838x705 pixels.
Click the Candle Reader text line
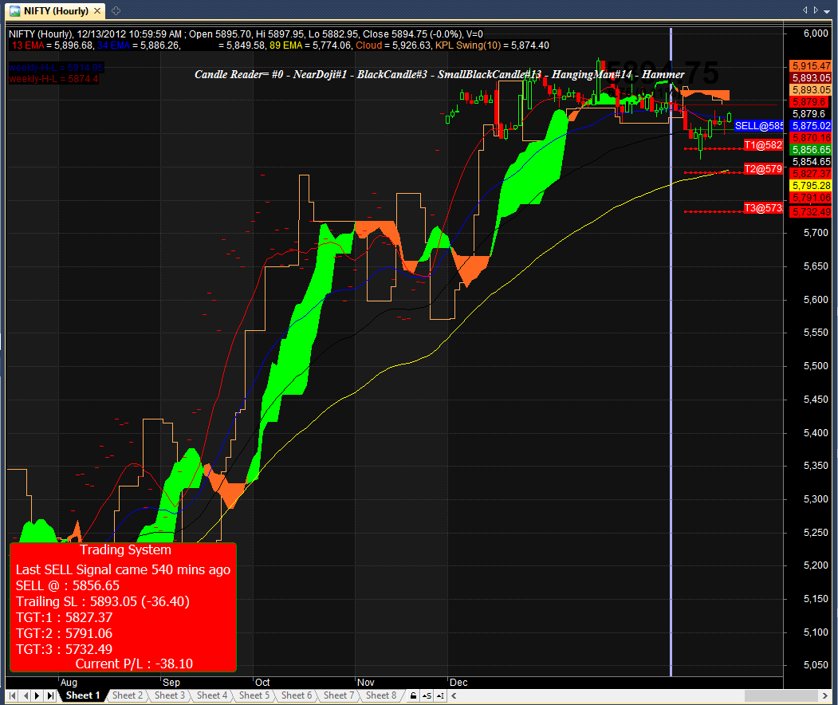(439, 74)
